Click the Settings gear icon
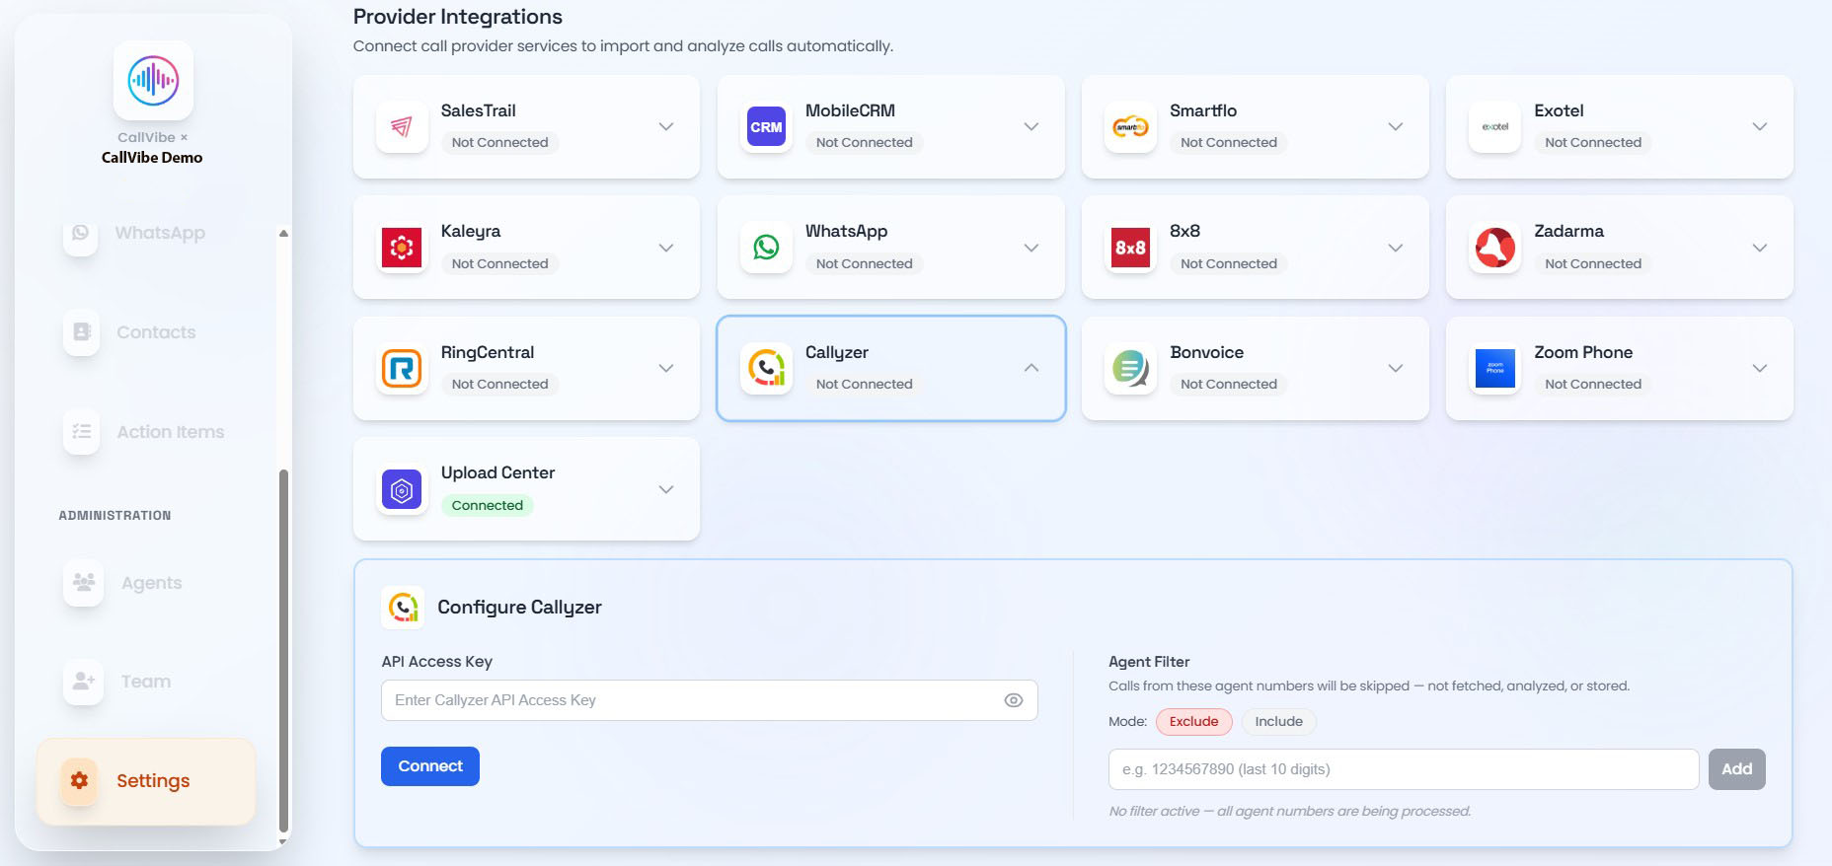Screen dimensions: 1832x866 [79, 781]
